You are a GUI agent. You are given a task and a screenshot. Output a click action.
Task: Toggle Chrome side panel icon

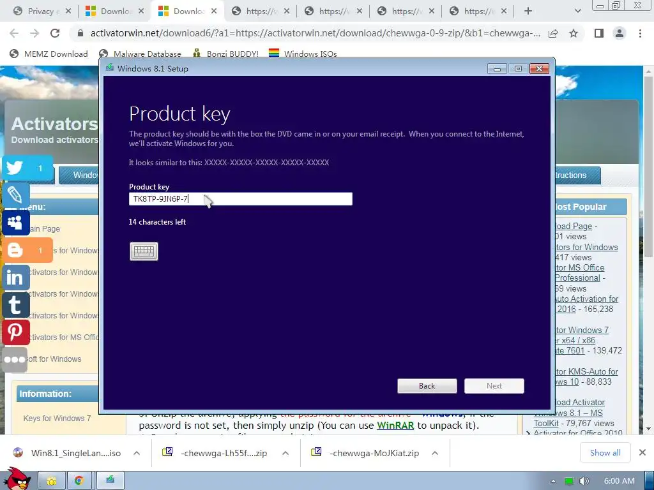[599, 33]
